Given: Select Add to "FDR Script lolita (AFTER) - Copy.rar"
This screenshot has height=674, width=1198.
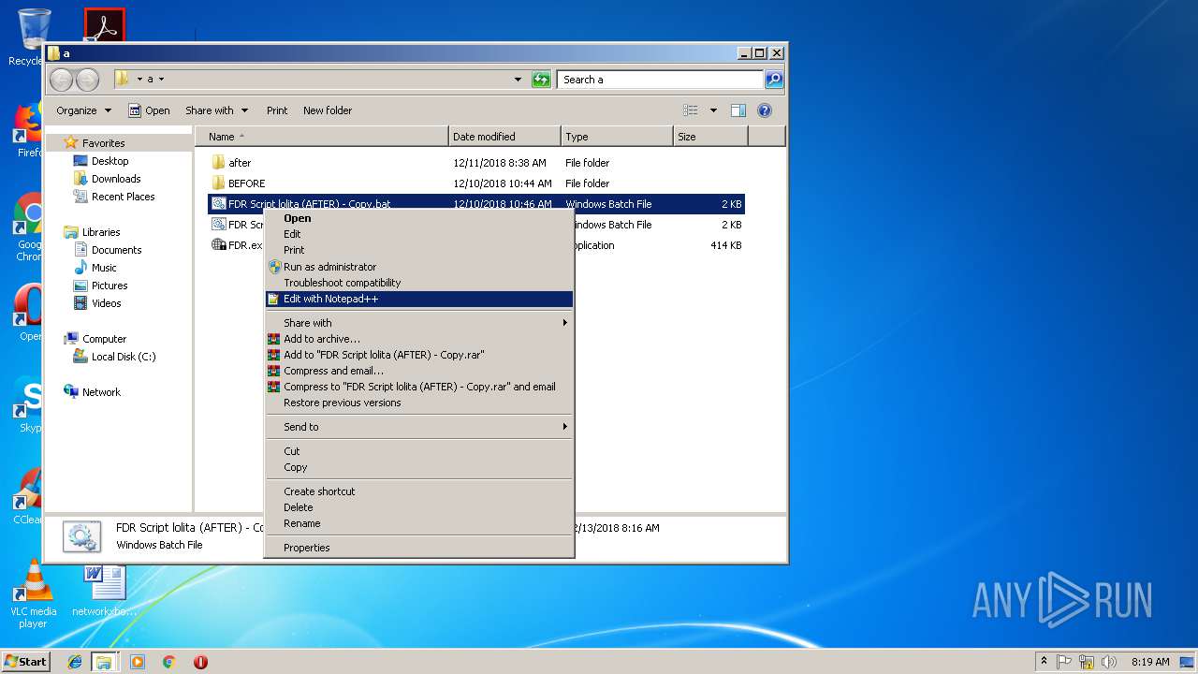Looking at the screenshot, I should 419,355.
